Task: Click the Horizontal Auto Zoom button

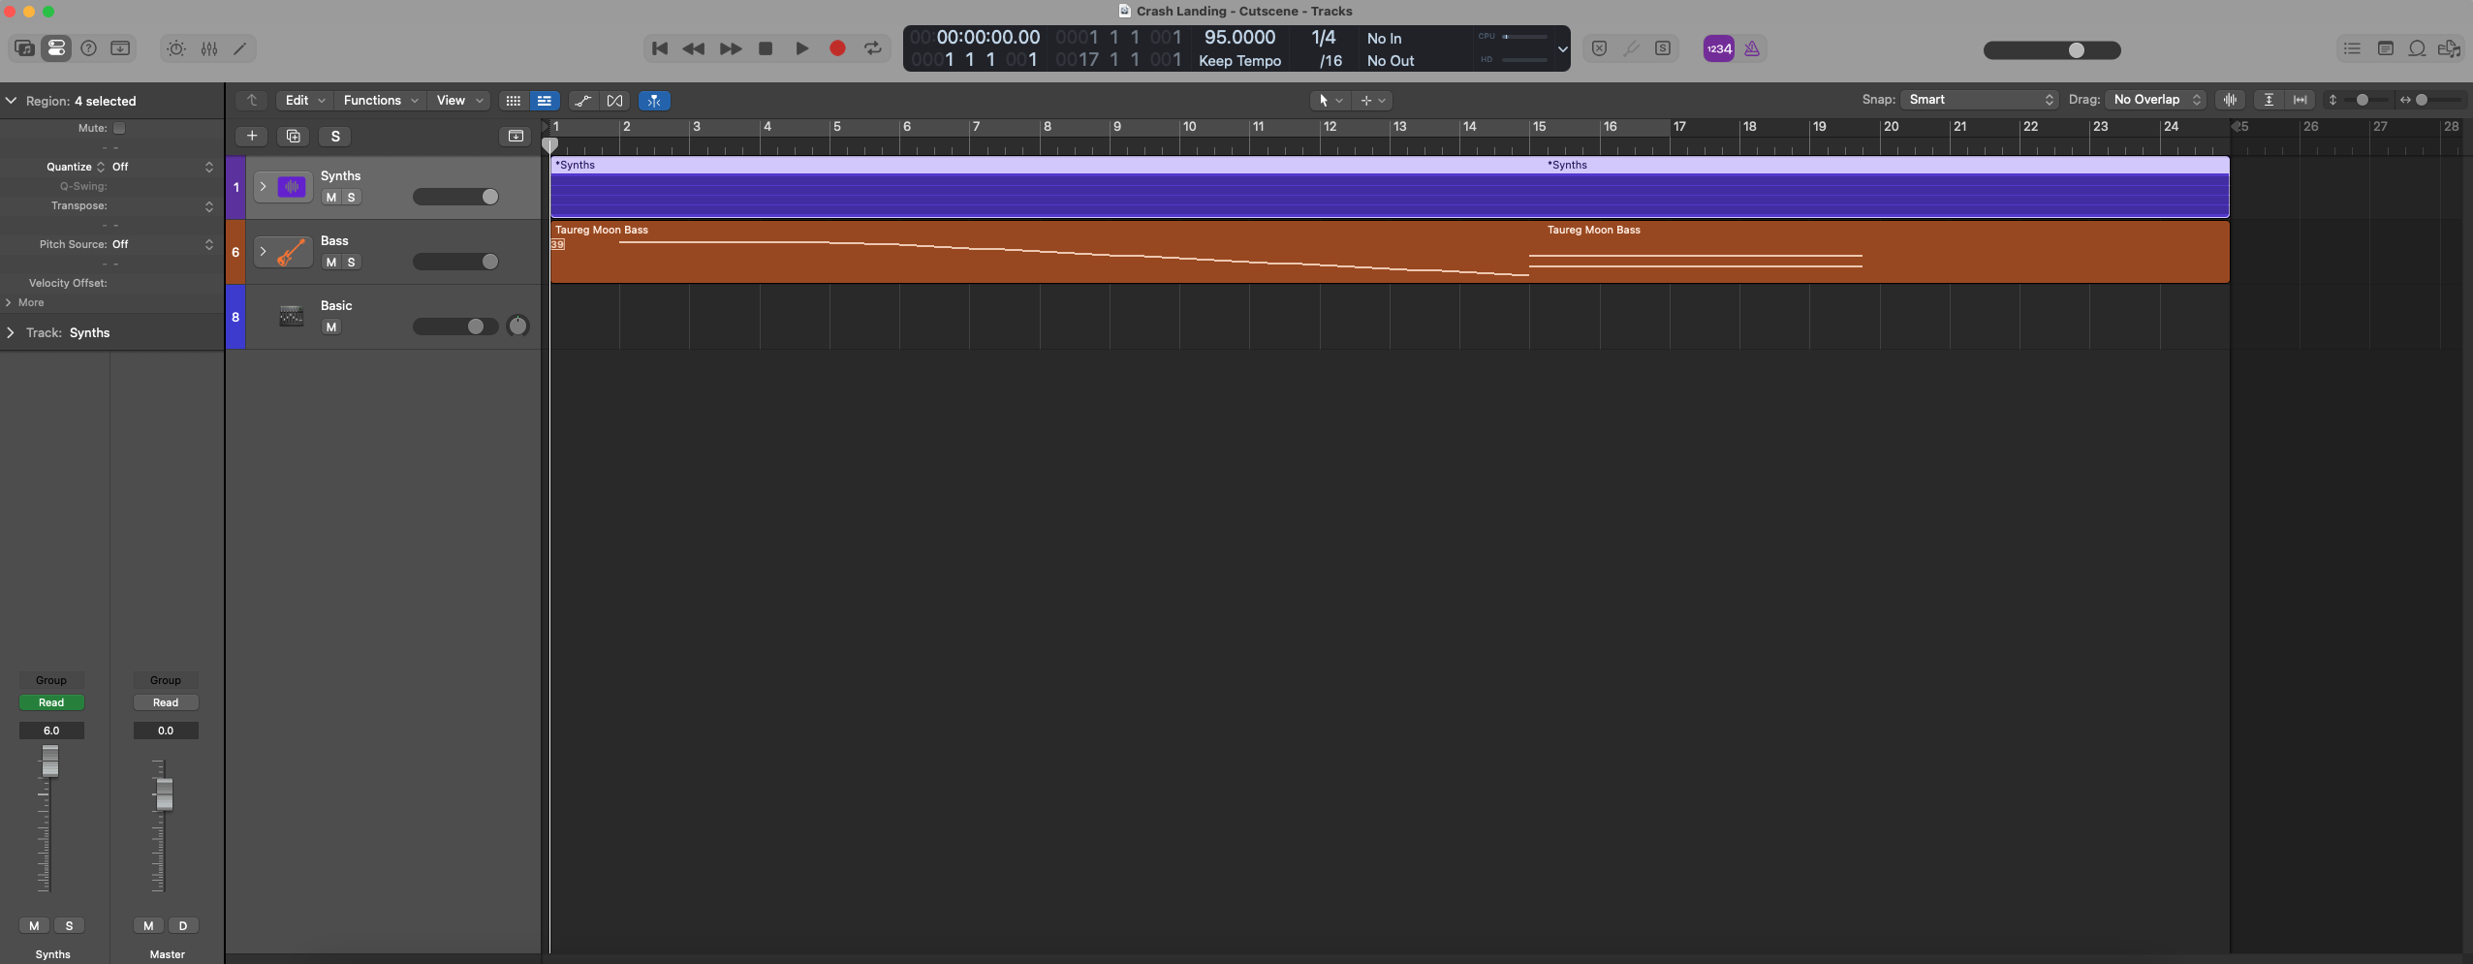Action: point(2301,100)
